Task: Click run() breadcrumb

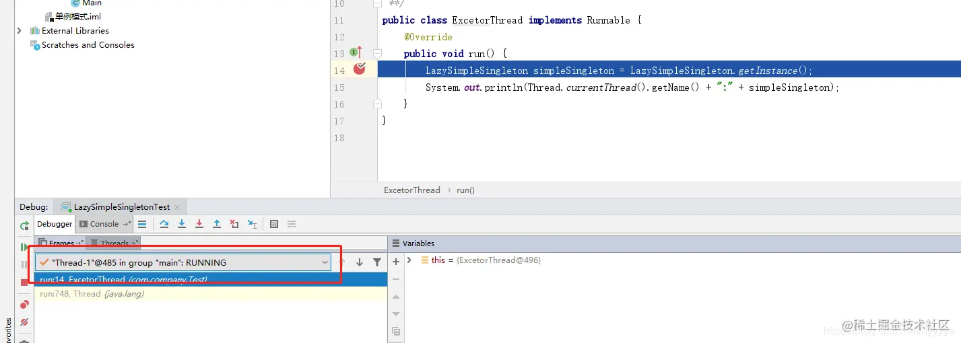Action: click(x=465, y=190)
